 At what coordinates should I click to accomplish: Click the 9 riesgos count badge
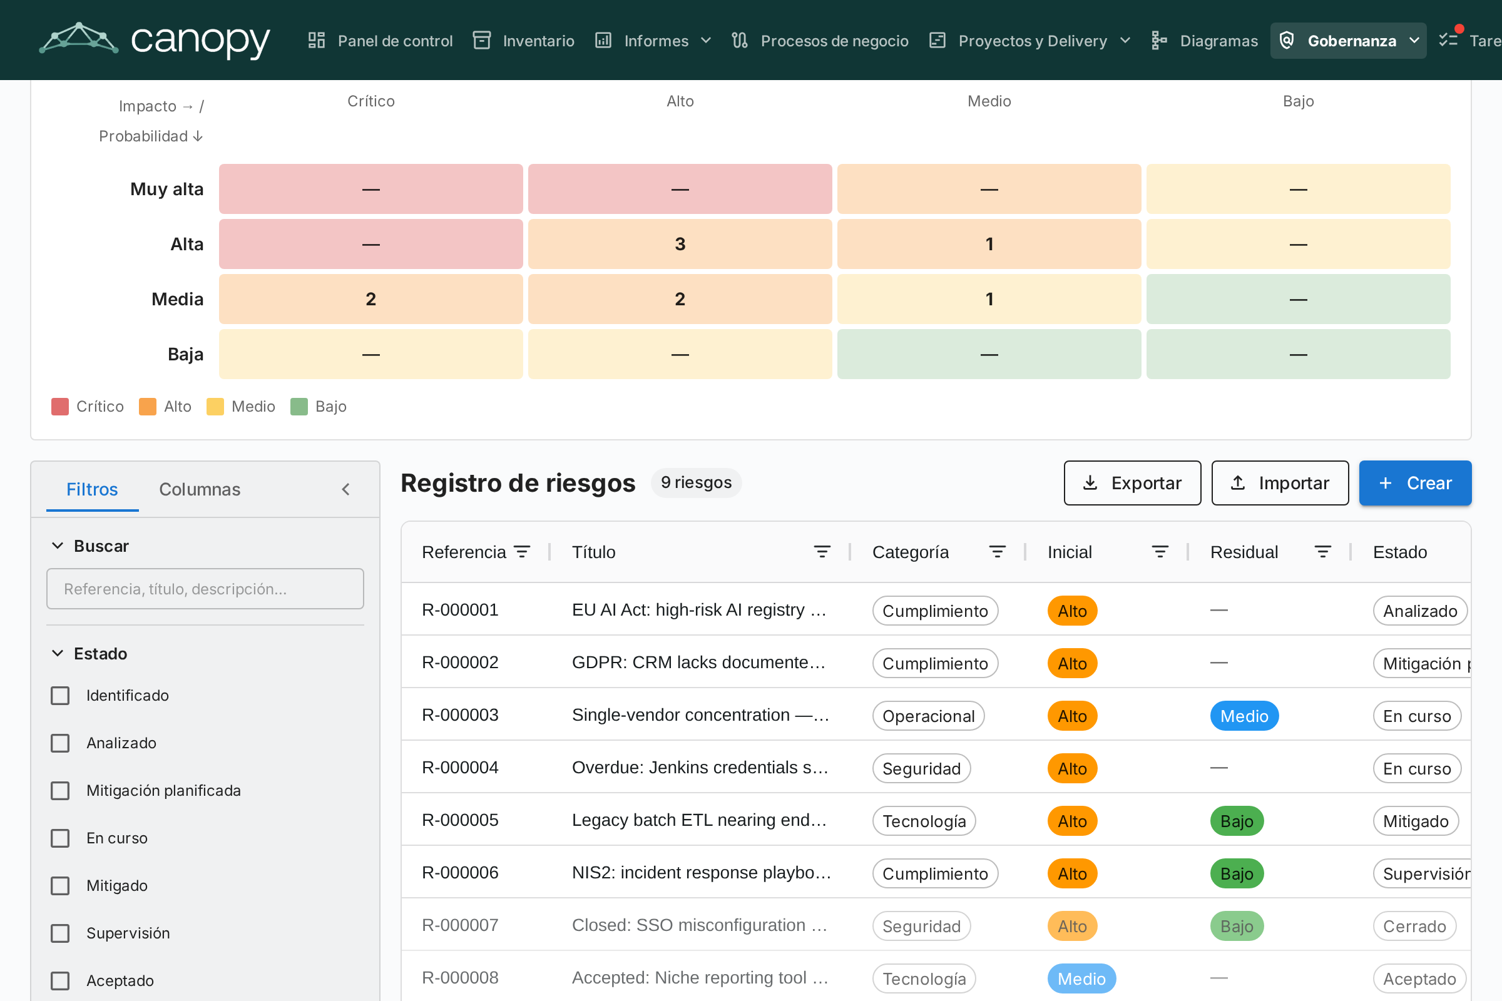point(696,482)
